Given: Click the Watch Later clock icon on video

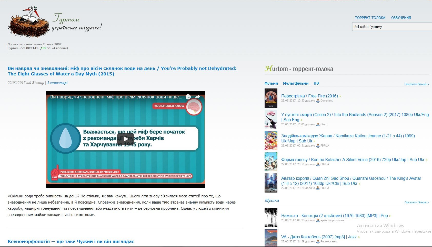Looking at the screenshot, I should tap(188, 97).
